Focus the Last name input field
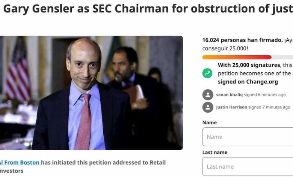The width and height of the screenshot is (293, 177). tap(248, 166)
